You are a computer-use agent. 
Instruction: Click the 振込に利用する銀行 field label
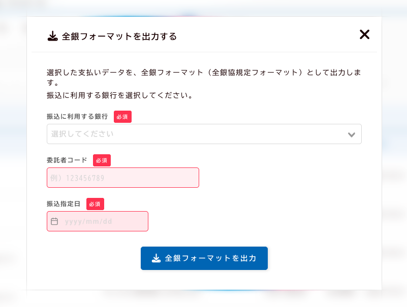click(77, 117)
